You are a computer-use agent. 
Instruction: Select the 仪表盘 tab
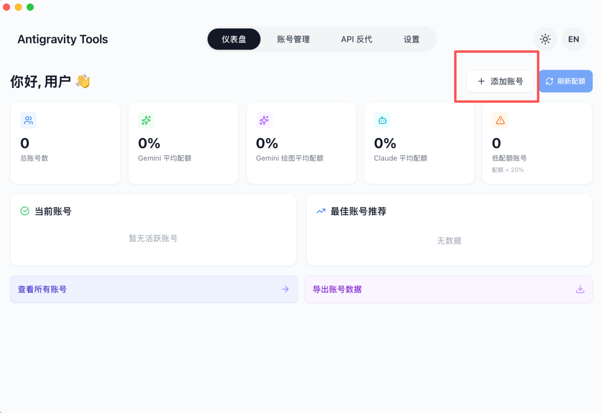tap(234, 40)
